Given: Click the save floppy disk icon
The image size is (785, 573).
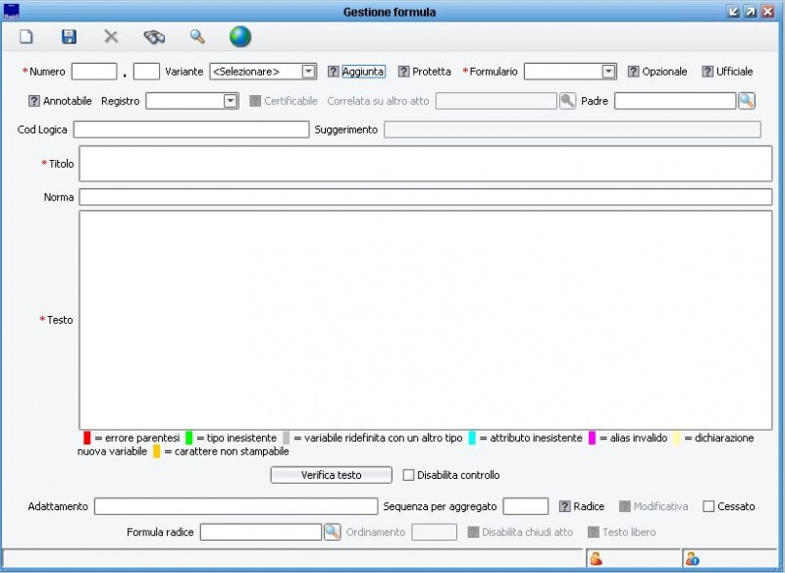Looking at the screenshot, I should (x=69, y=36).
